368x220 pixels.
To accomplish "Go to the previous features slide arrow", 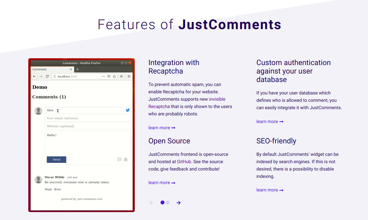I will 151,202.
